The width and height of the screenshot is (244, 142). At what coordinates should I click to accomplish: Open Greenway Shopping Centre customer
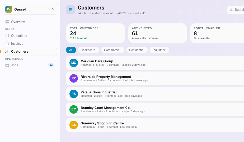click(155, 125)
